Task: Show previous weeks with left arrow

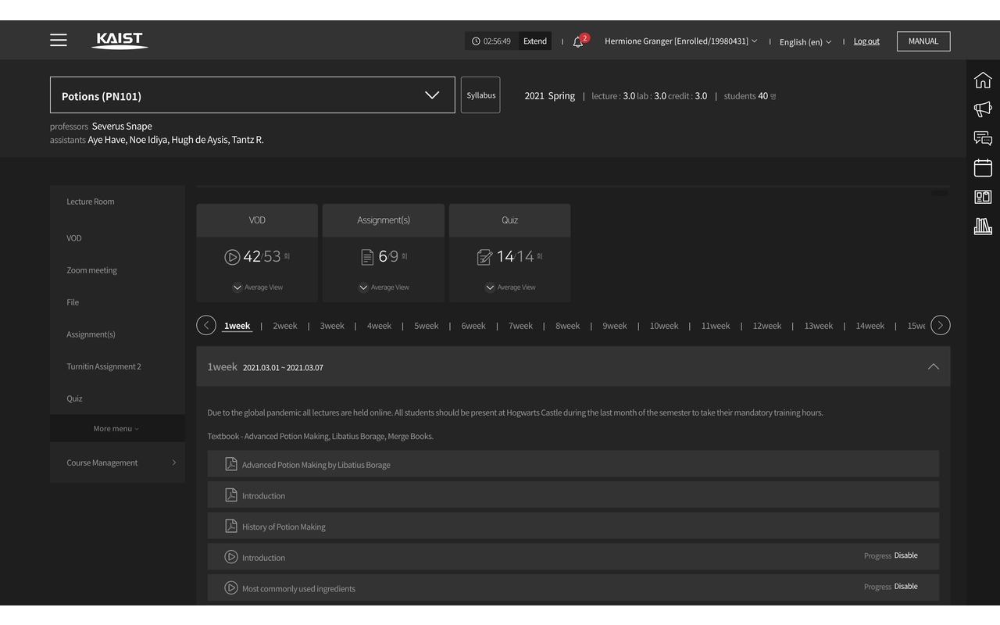Action: [206, 325]
